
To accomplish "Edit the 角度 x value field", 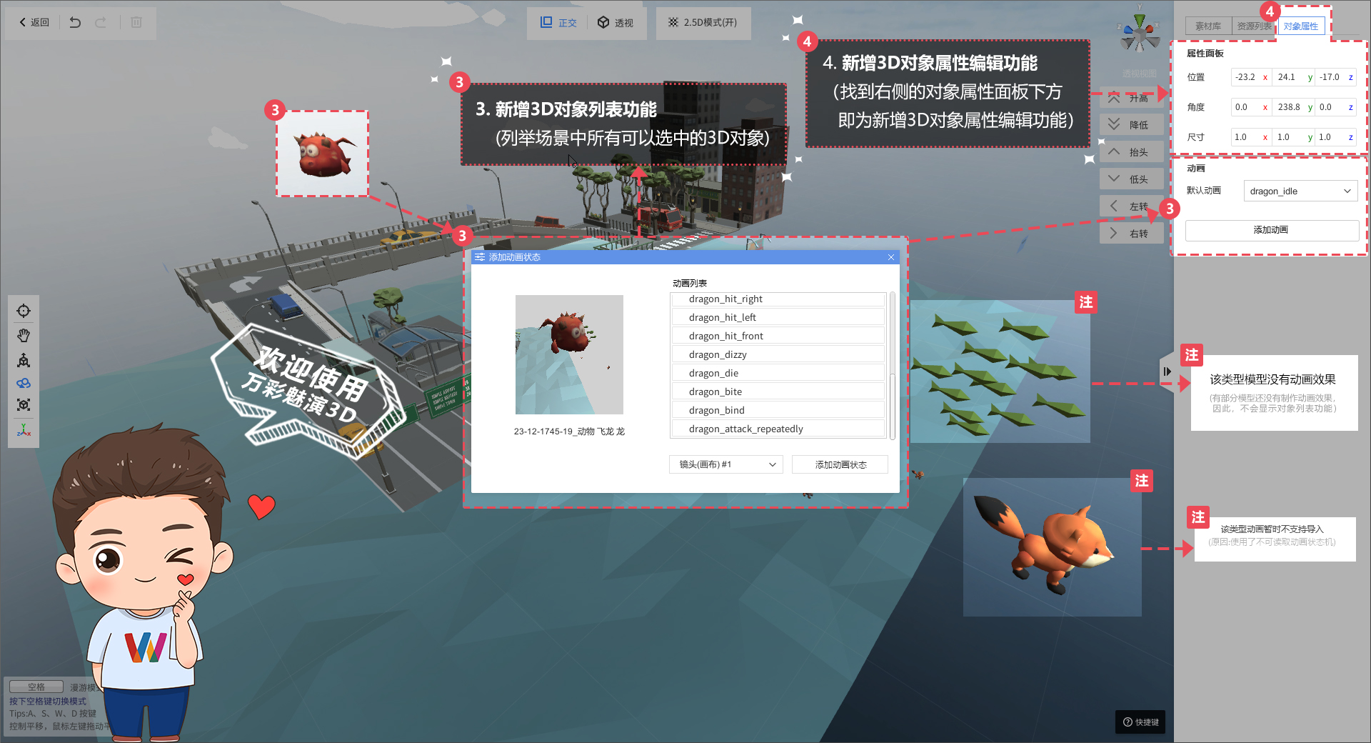I will [1251, 107].
